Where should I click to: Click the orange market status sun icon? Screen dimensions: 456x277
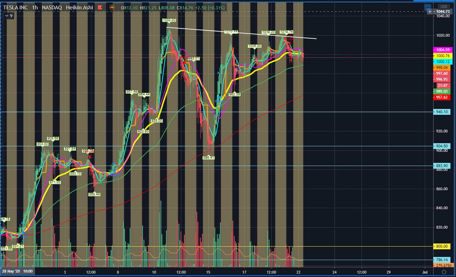click(112, 8)
